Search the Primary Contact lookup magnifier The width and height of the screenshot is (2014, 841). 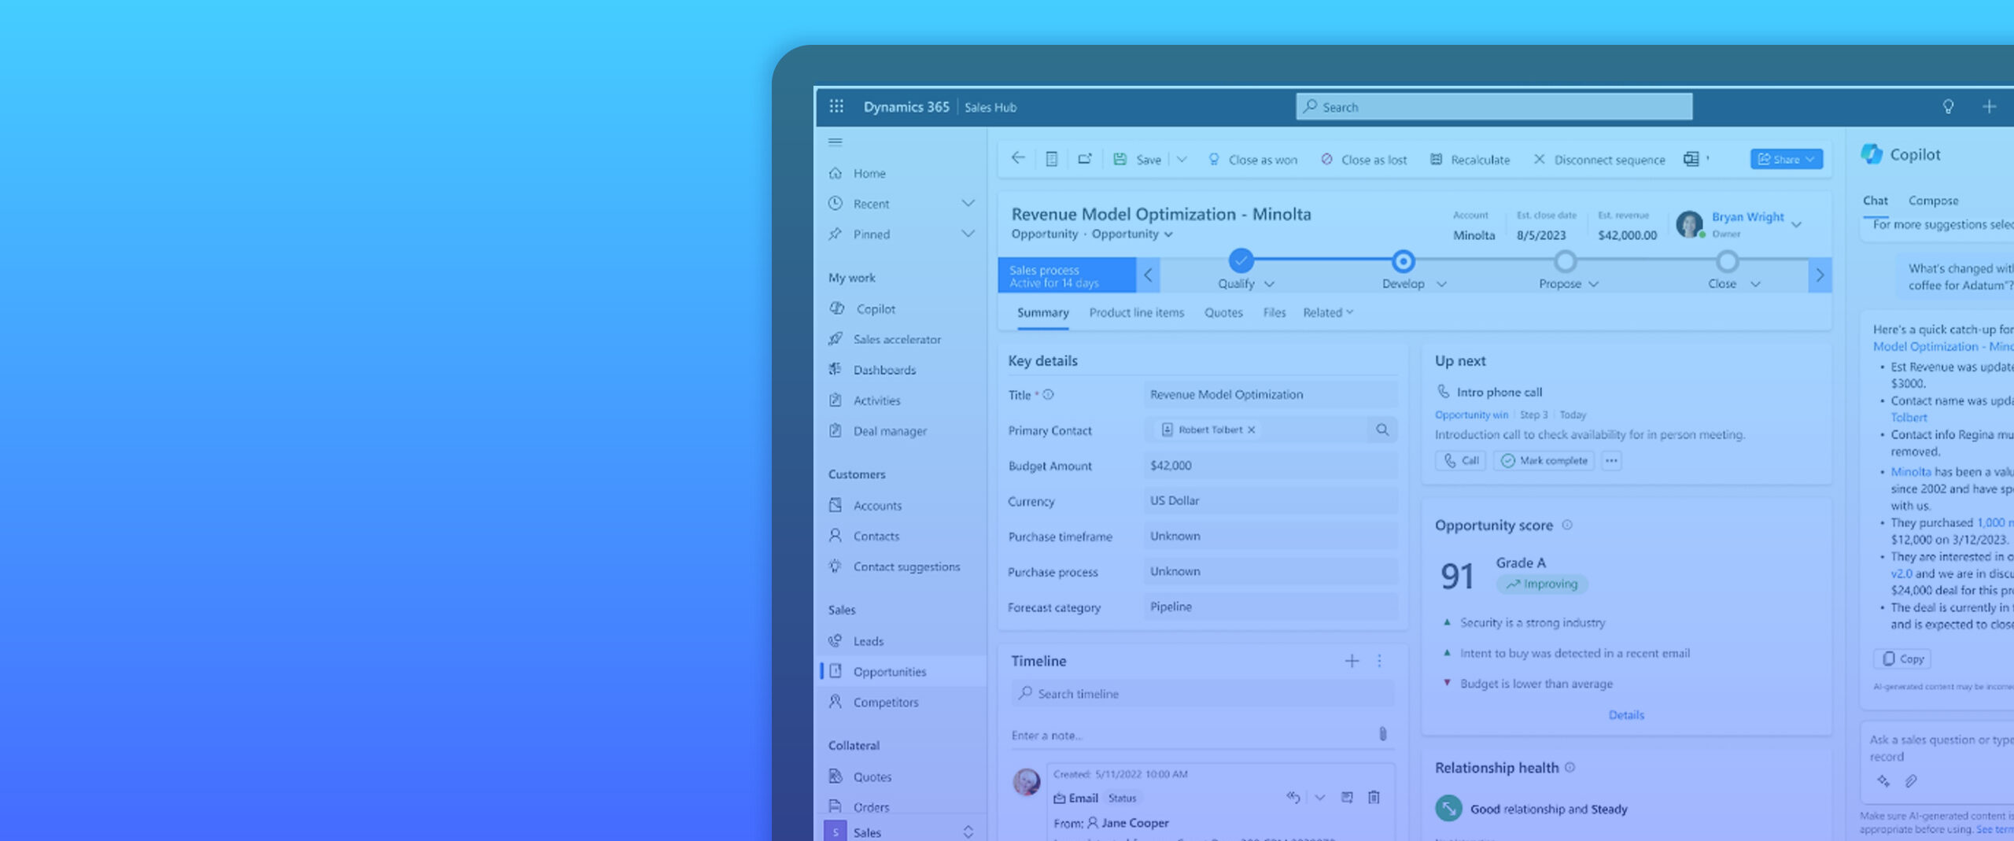click(1382, 430)
